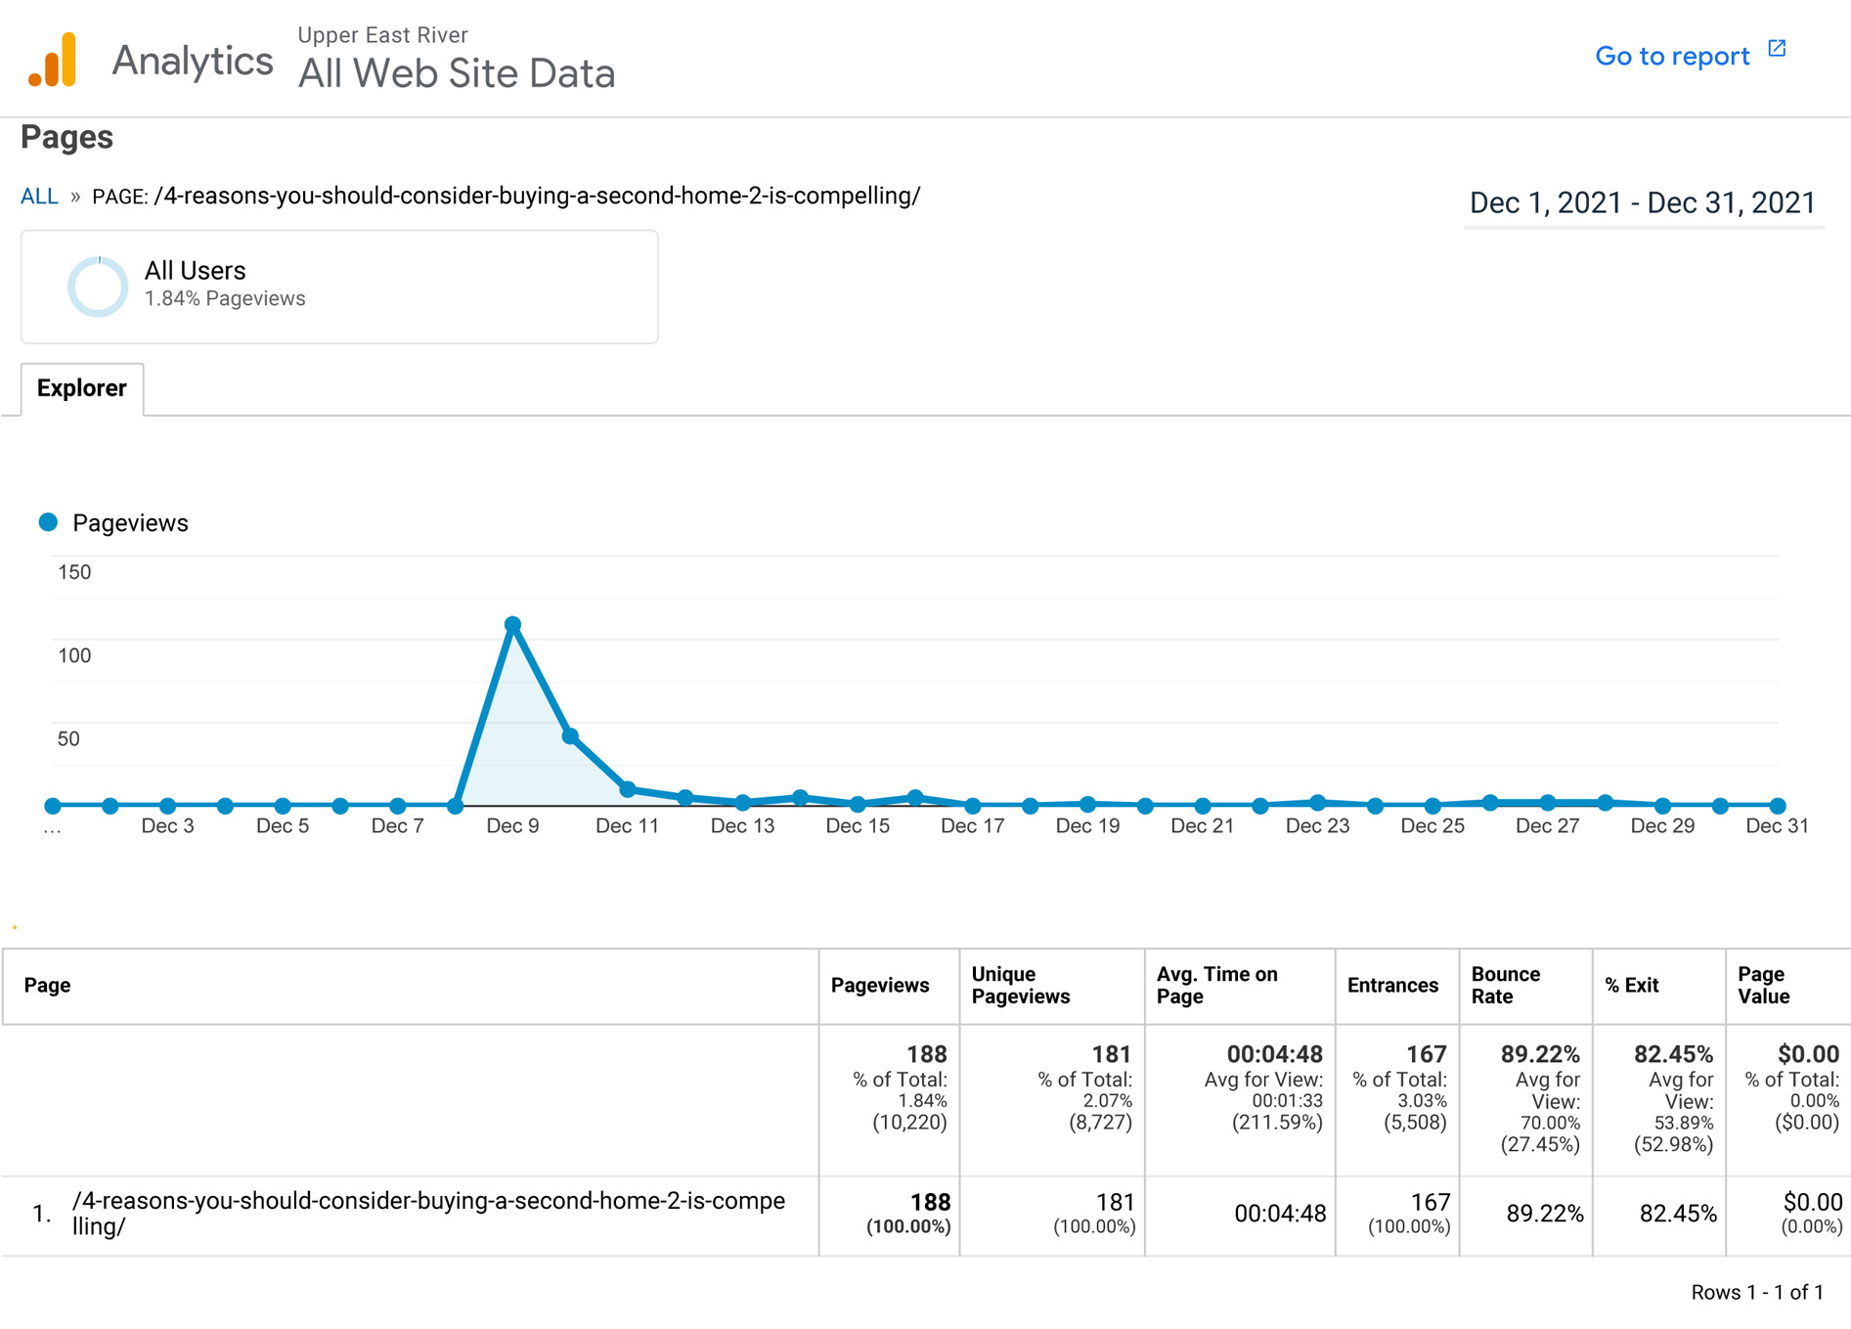Click the Dec 10 data point on chart
This screenshot has width=1851, height=1329.
click(x=570, y=735)
